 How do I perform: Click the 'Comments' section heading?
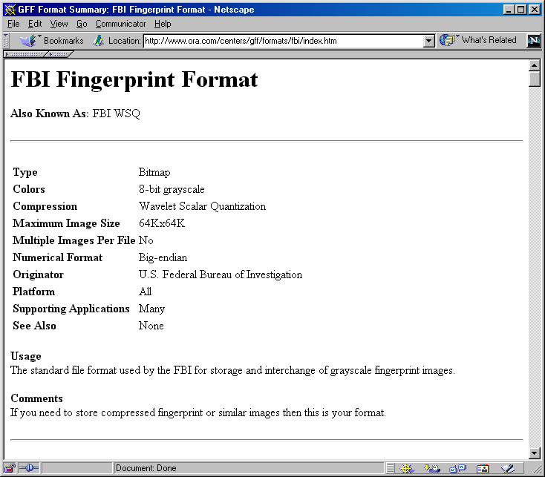(36, 398)
